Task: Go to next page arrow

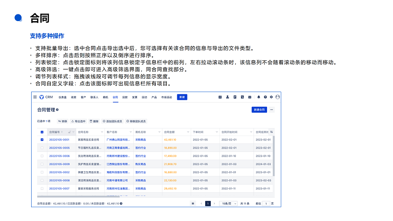Action: point(214,203)
